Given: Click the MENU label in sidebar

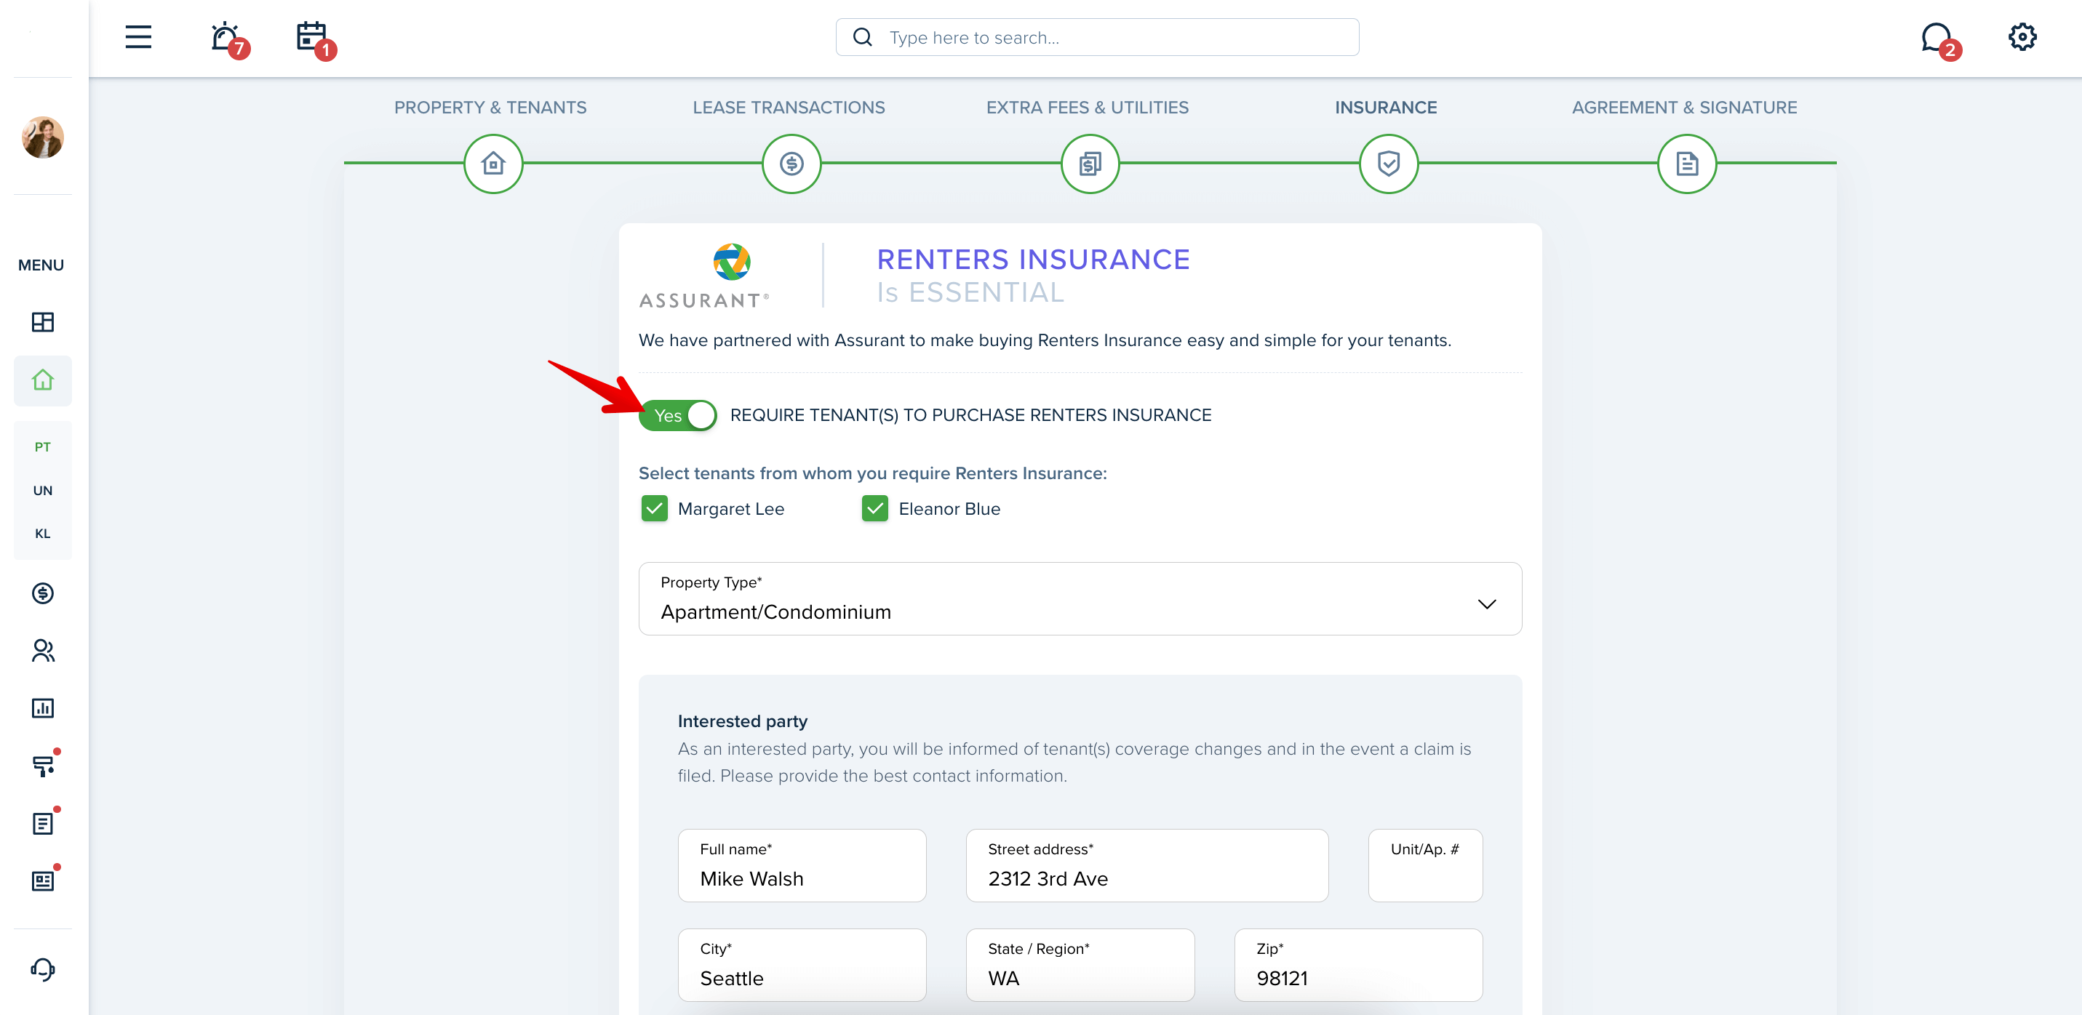Looking at the screenshot, I should coord(41,265).
